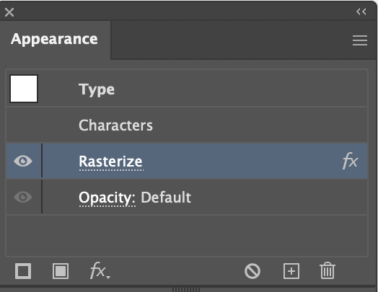Screen dimensions: 378x292
Task: Select the Type row label
Action: tap(97, 89)
